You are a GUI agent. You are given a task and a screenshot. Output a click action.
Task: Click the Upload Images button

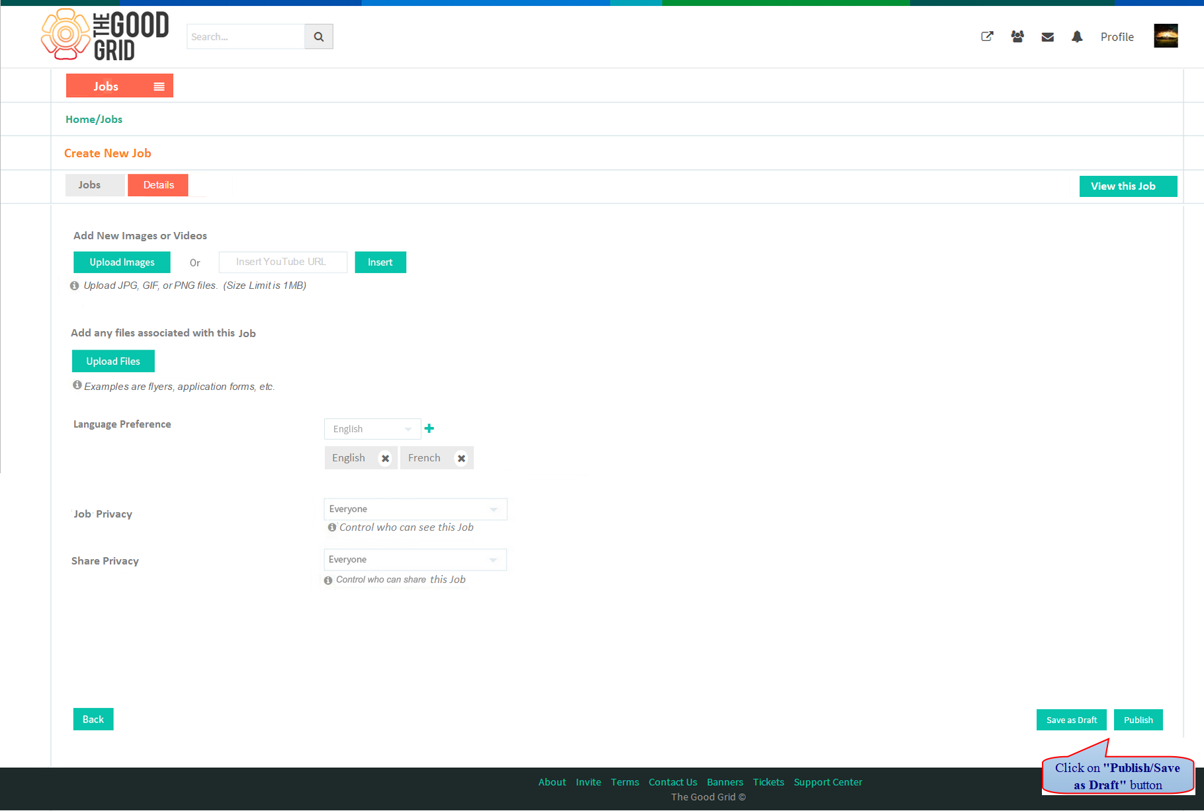tap(122, 262)
